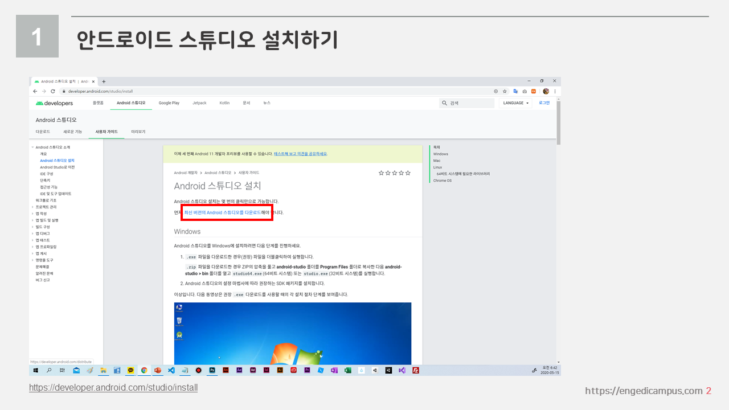Screen dimensions: 729x410
Task: Switch to the 다운로드 sub-tab
Action: [43, 132]
